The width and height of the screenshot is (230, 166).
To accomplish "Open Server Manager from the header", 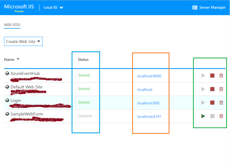I will point(209,7).
